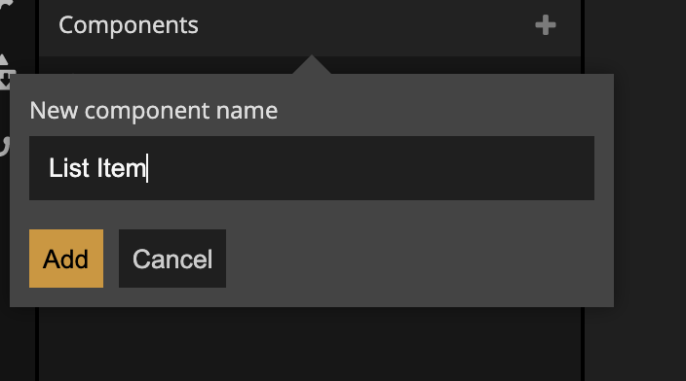This screenshot has width=686, height=381.
Task: Click the Components panel title
Action: pyautogui.click(x=129, y=25)
